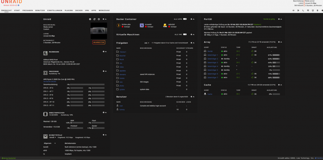Click the log file icon in header
The width and height of the screenshot is (323, 160).
coord(318,10)
